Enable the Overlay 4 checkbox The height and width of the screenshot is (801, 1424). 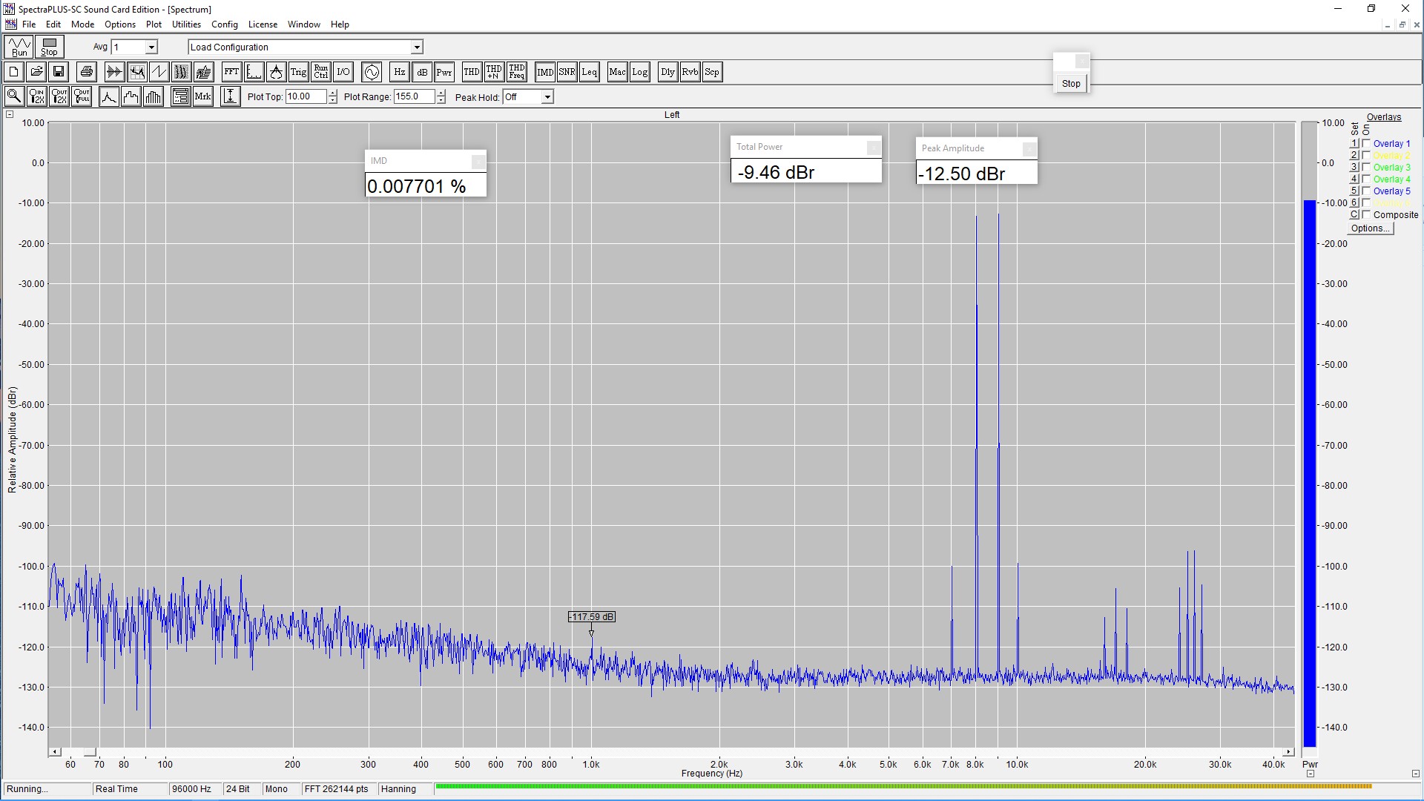(1366, 179)
